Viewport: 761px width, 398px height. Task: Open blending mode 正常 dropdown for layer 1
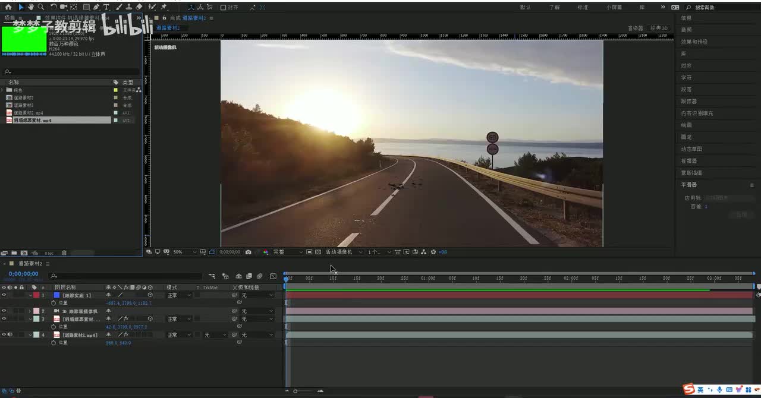pos(179,295)
